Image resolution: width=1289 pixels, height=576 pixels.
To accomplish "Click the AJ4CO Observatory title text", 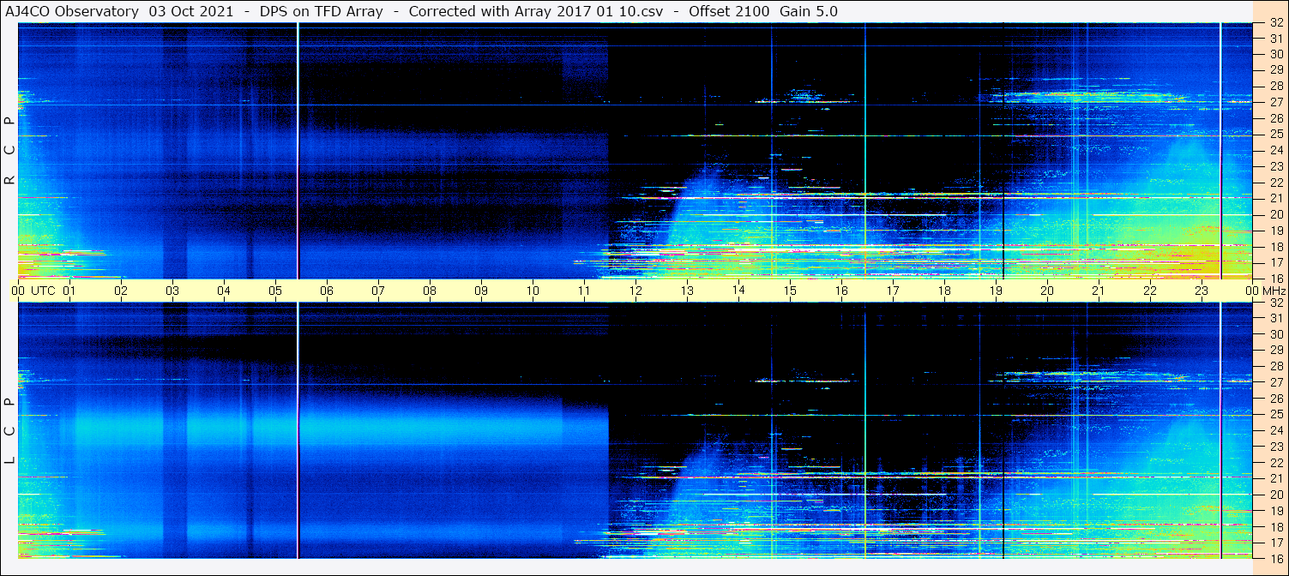I will 72,11.
